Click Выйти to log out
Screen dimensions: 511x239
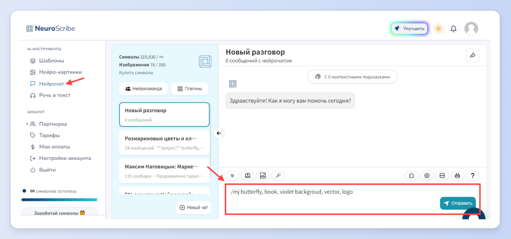tap(43, 170)
